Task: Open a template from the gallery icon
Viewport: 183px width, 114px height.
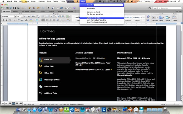Action: click(7, 8)
